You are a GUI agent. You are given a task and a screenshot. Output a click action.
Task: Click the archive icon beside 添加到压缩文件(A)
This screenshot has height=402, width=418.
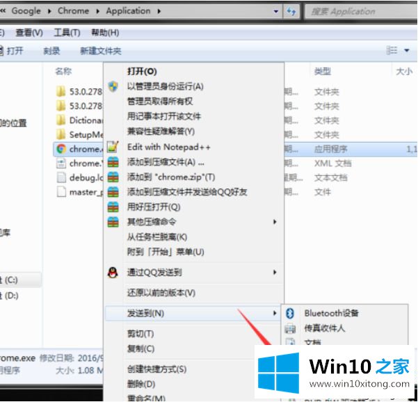click(113, 162)
